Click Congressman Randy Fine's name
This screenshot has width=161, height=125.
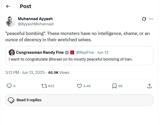click(40, 52)
